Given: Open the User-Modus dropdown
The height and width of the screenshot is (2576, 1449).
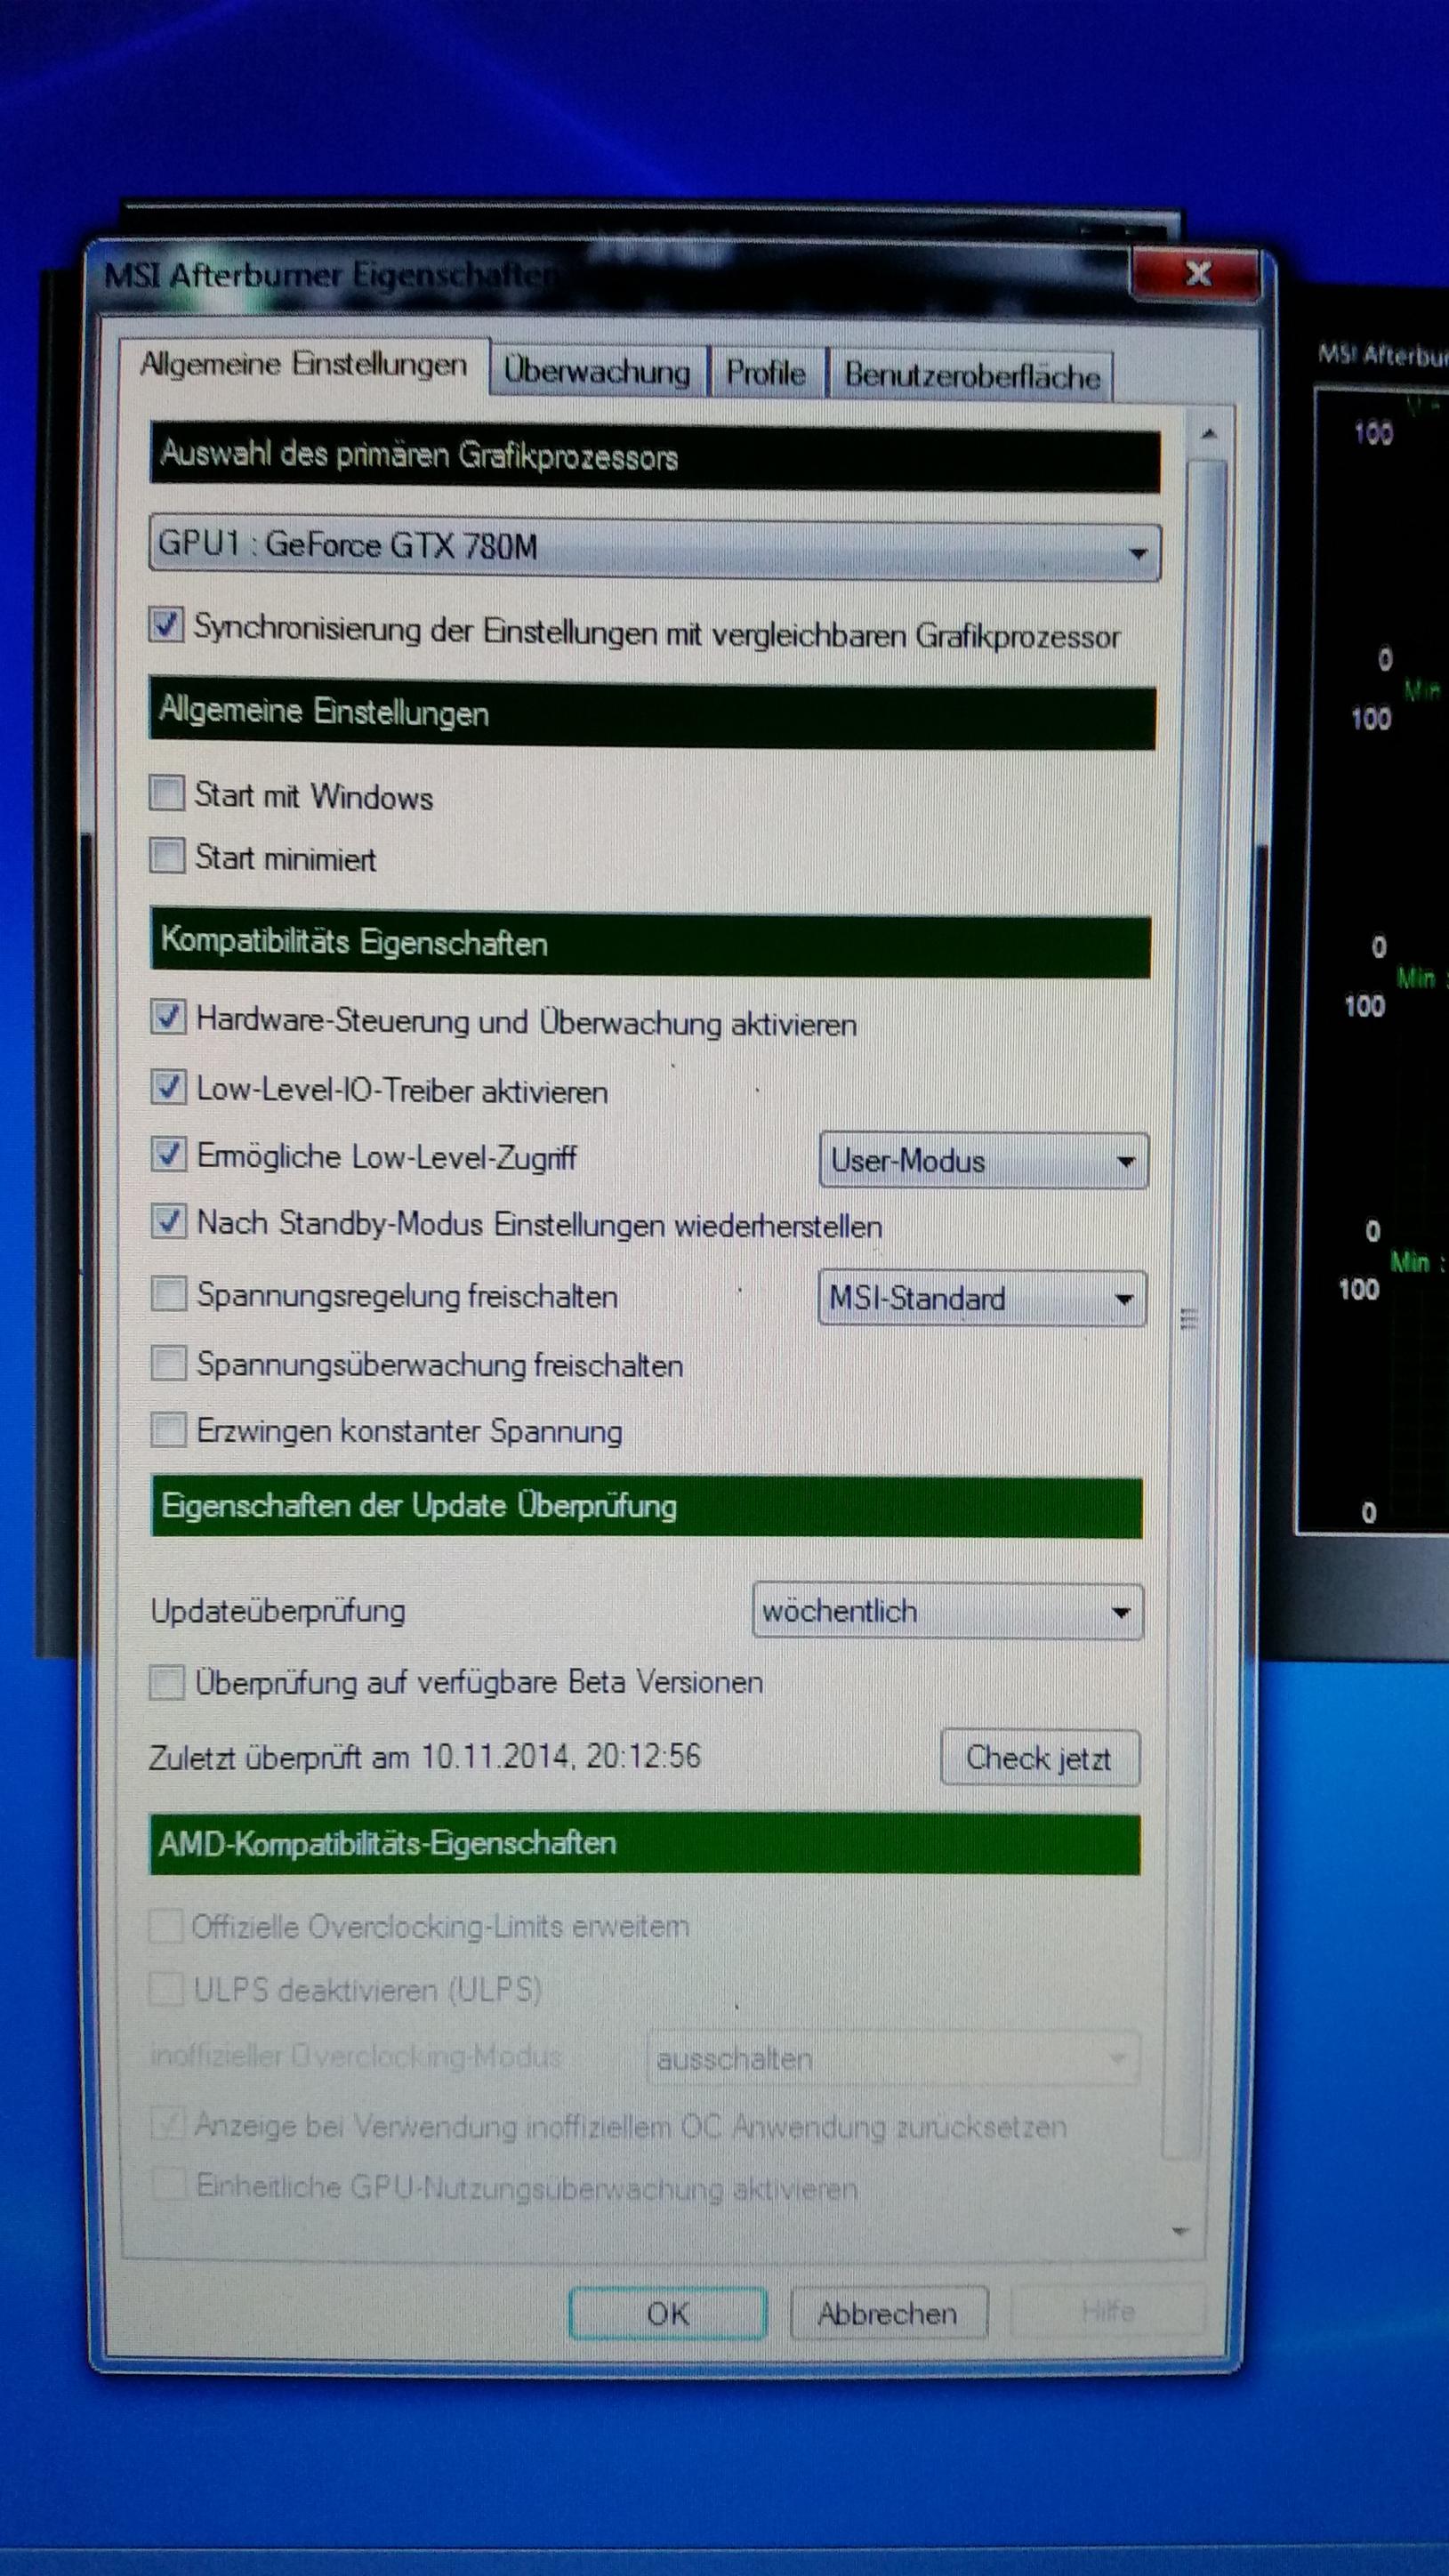Looking at the screenshot, I should click(983, 1161).
